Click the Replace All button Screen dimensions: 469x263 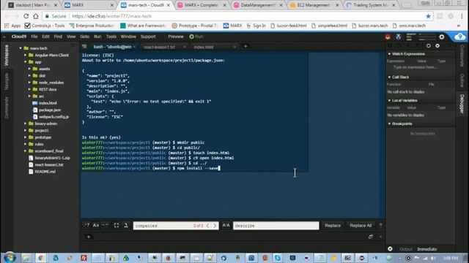click(361, 226)
